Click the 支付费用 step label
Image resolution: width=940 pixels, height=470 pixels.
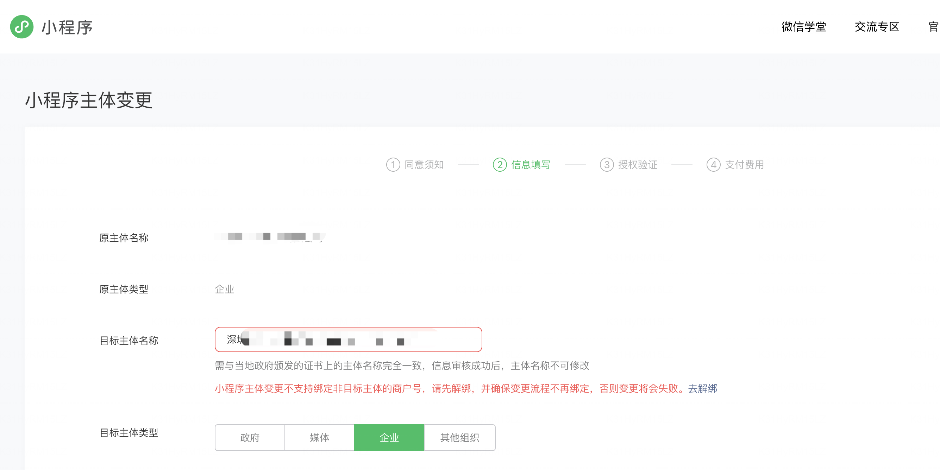point(744,165)
